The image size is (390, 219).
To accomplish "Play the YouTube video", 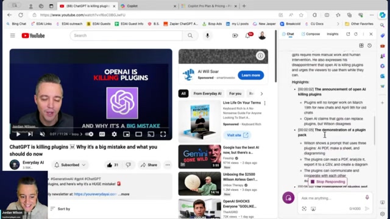I will tap(18, 134).
